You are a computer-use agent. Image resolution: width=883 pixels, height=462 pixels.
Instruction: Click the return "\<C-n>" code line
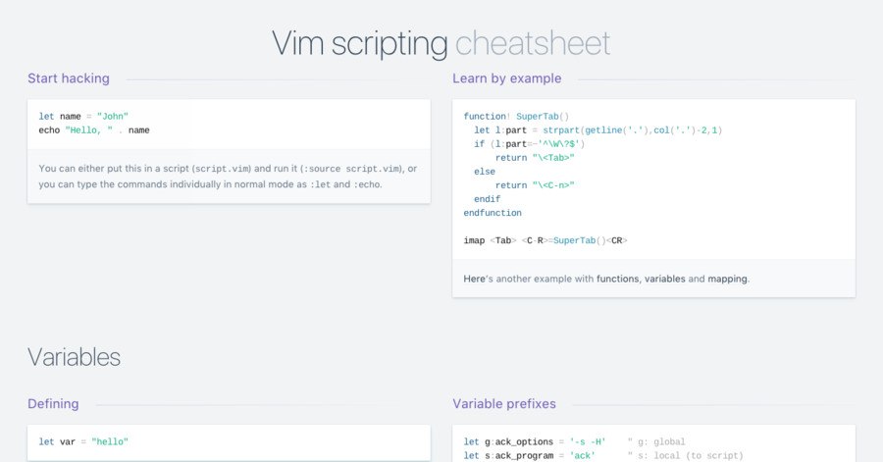pos(535,185)
